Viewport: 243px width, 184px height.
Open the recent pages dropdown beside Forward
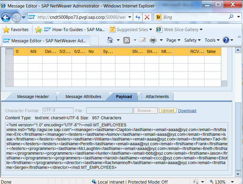tap(23, 17)
